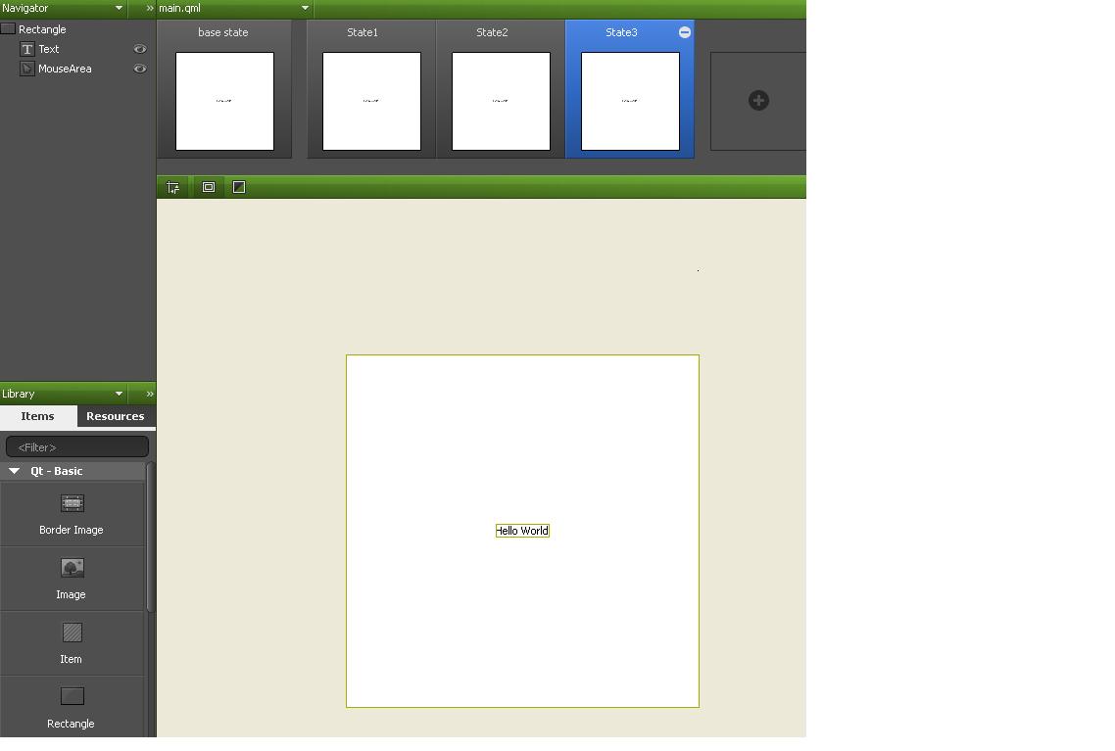Viewport: 1115px width, 751px height.
Task: Open the Library panel dropdown arrow
Action: [x=120, y=394]
